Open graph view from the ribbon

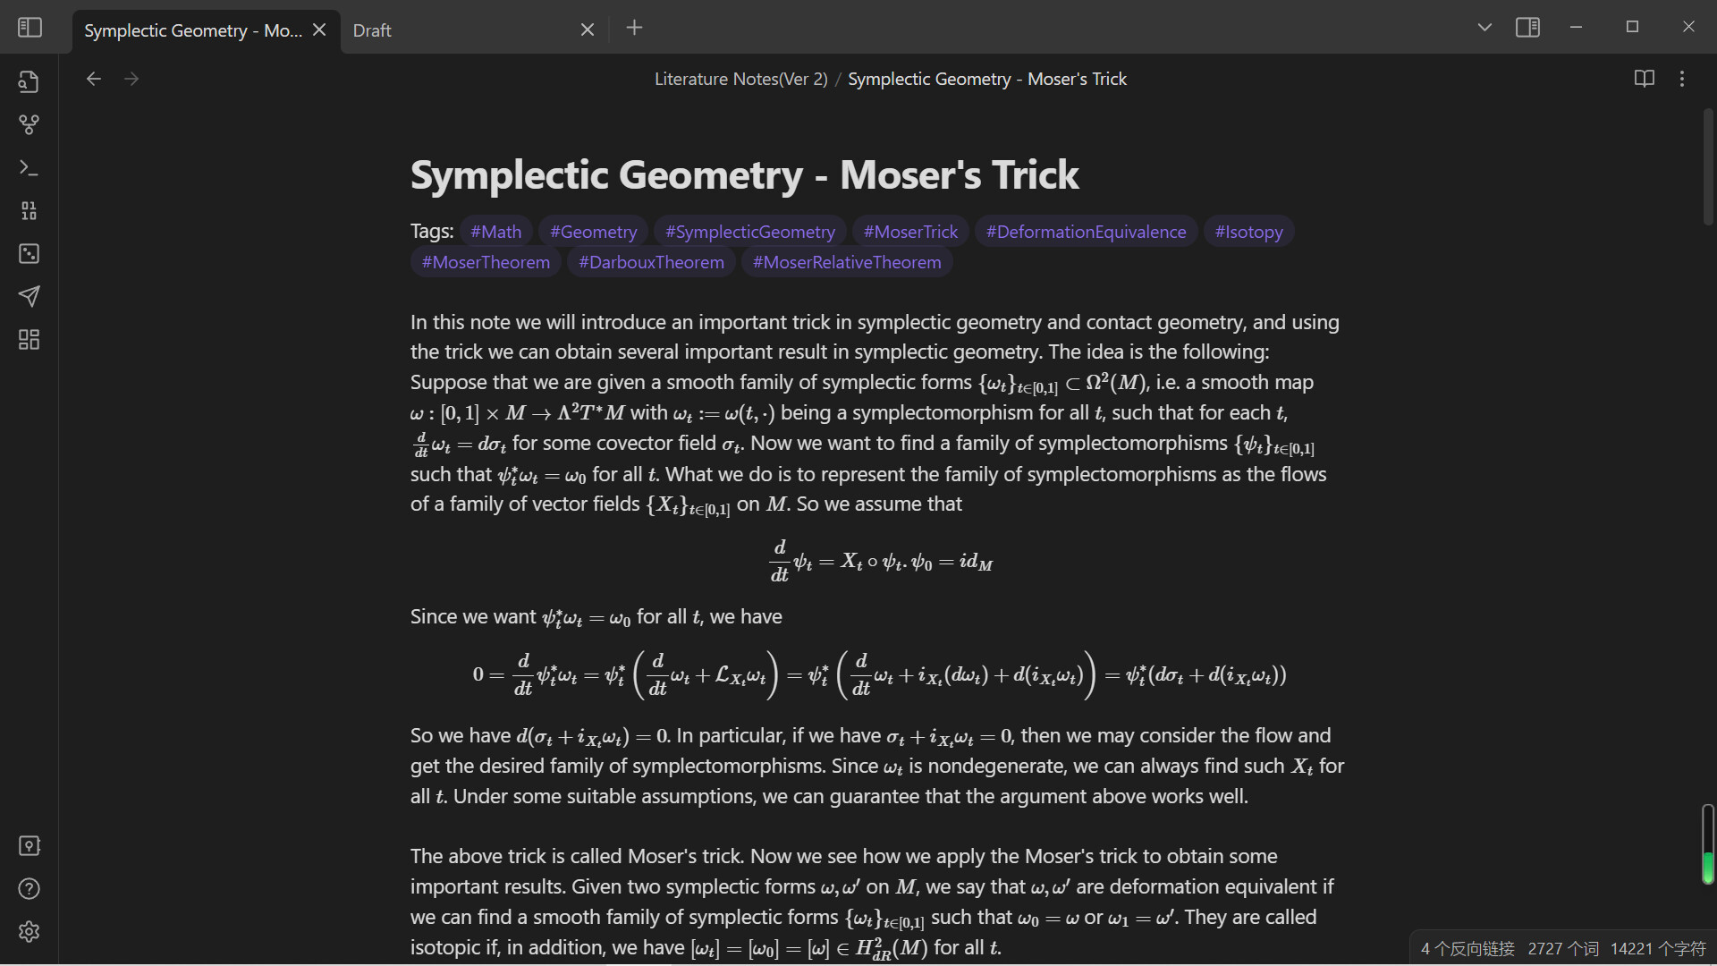[29, 124]
